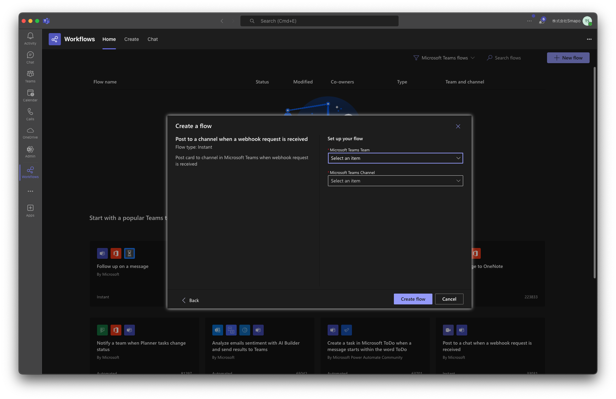Click the timer icon on Follow up card

point(129,253)
